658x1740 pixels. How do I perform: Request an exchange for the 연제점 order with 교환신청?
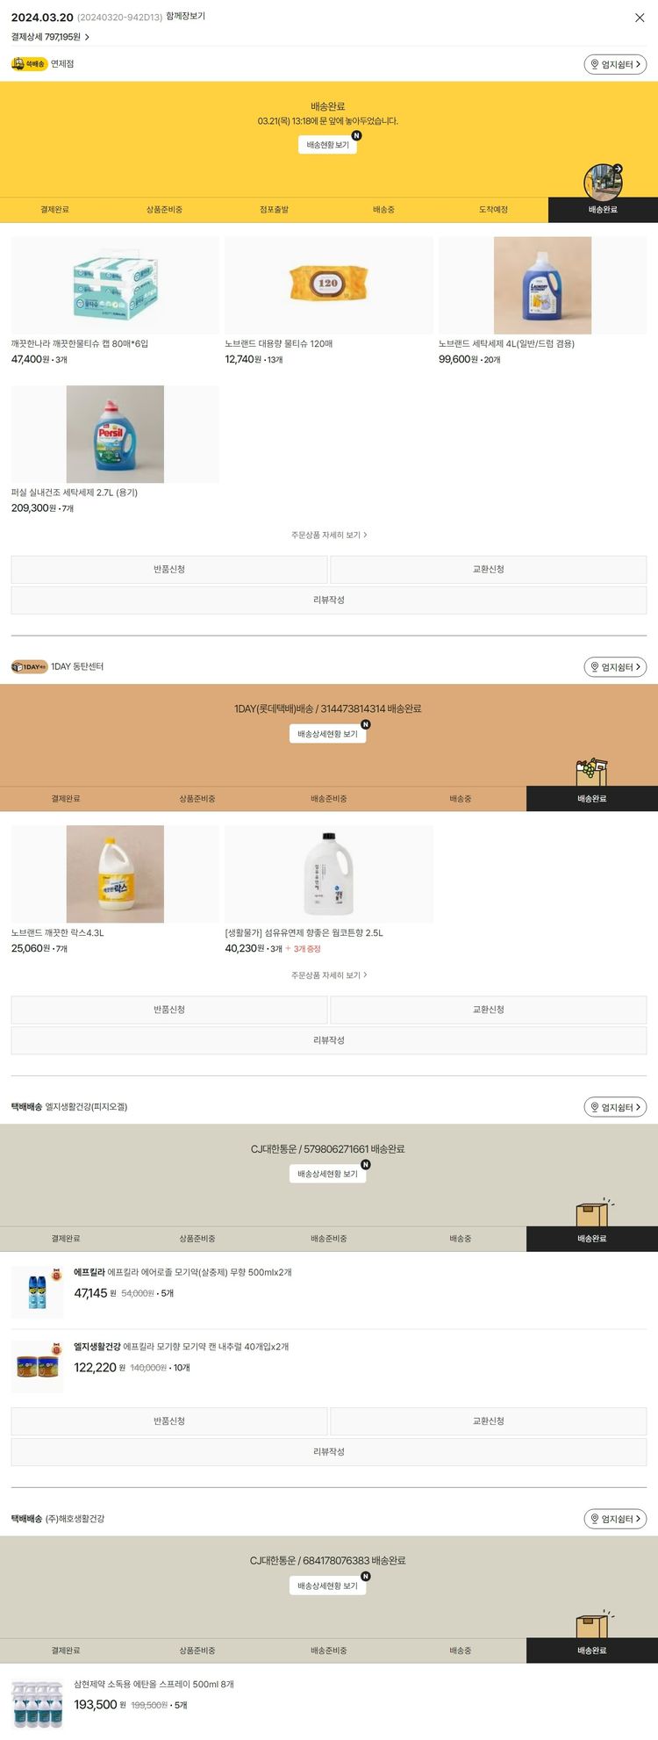[489, 569]
